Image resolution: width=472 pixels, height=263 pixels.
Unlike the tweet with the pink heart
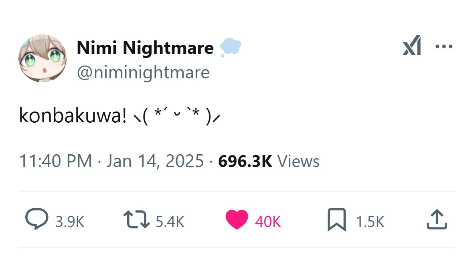click(237, 220)
